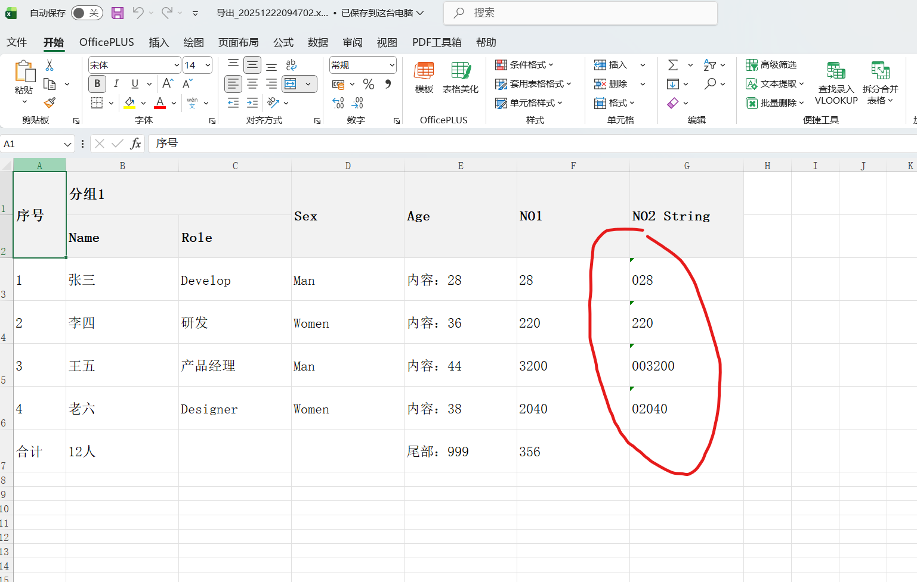Screen dimensions: 917x582
Task: Toggle the 自动保存 AutoSave switch
Action: point(87,13)
